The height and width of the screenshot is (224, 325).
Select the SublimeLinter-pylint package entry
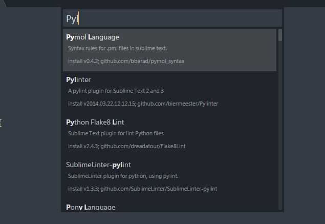point(169,177)
